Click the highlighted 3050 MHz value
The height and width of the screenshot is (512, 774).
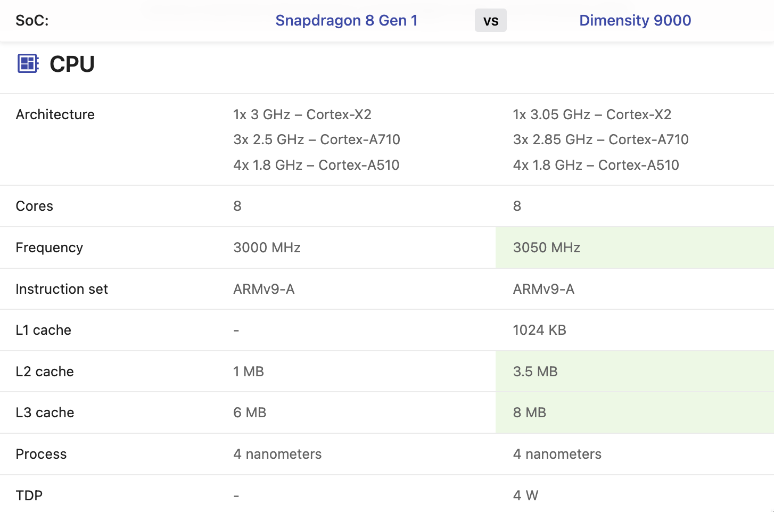click(547, 247)
